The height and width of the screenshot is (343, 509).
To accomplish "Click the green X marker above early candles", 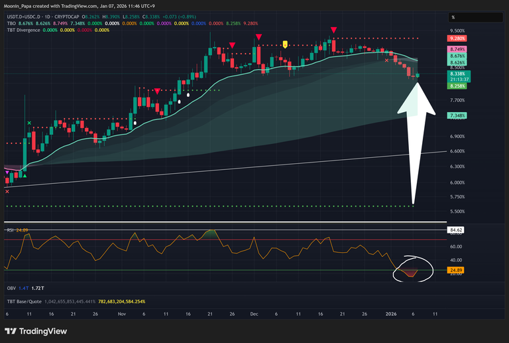I will (x=28, y=123).
